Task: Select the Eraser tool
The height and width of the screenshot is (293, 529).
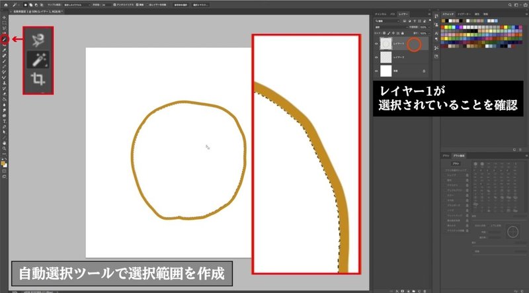Action: click(x=5, y=93)
